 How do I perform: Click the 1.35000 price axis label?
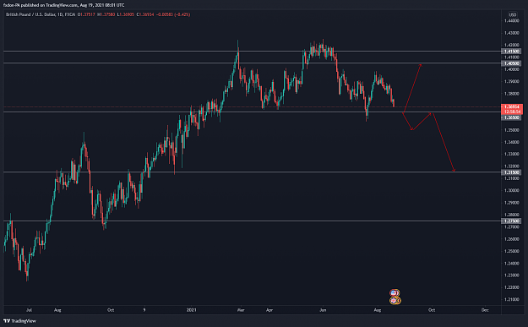[511, 130]
